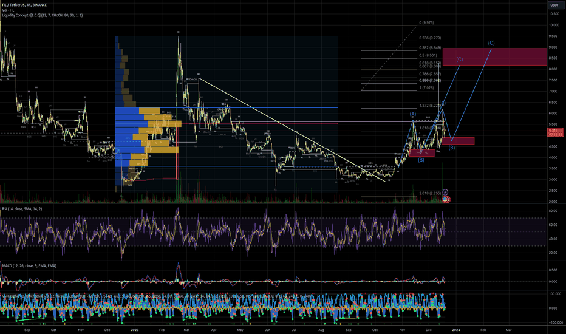Select the Vol · FIL indicator label
The image size is (566, 334).
[x=8, y=10]
